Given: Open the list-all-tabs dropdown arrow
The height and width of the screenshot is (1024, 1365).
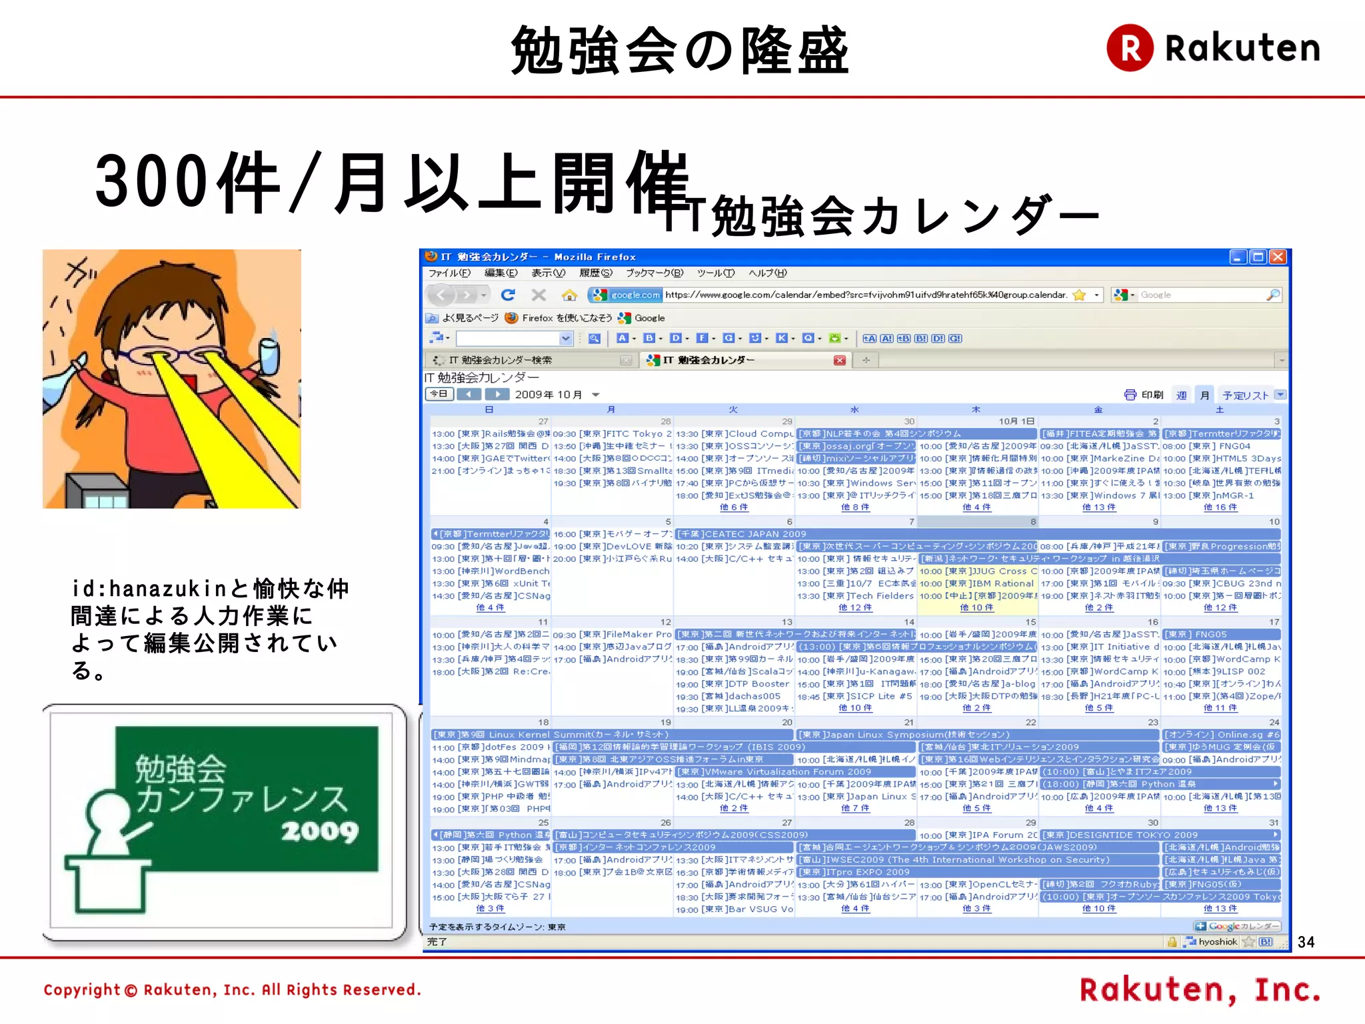Looking at the screenshot, I should 1281,360.
